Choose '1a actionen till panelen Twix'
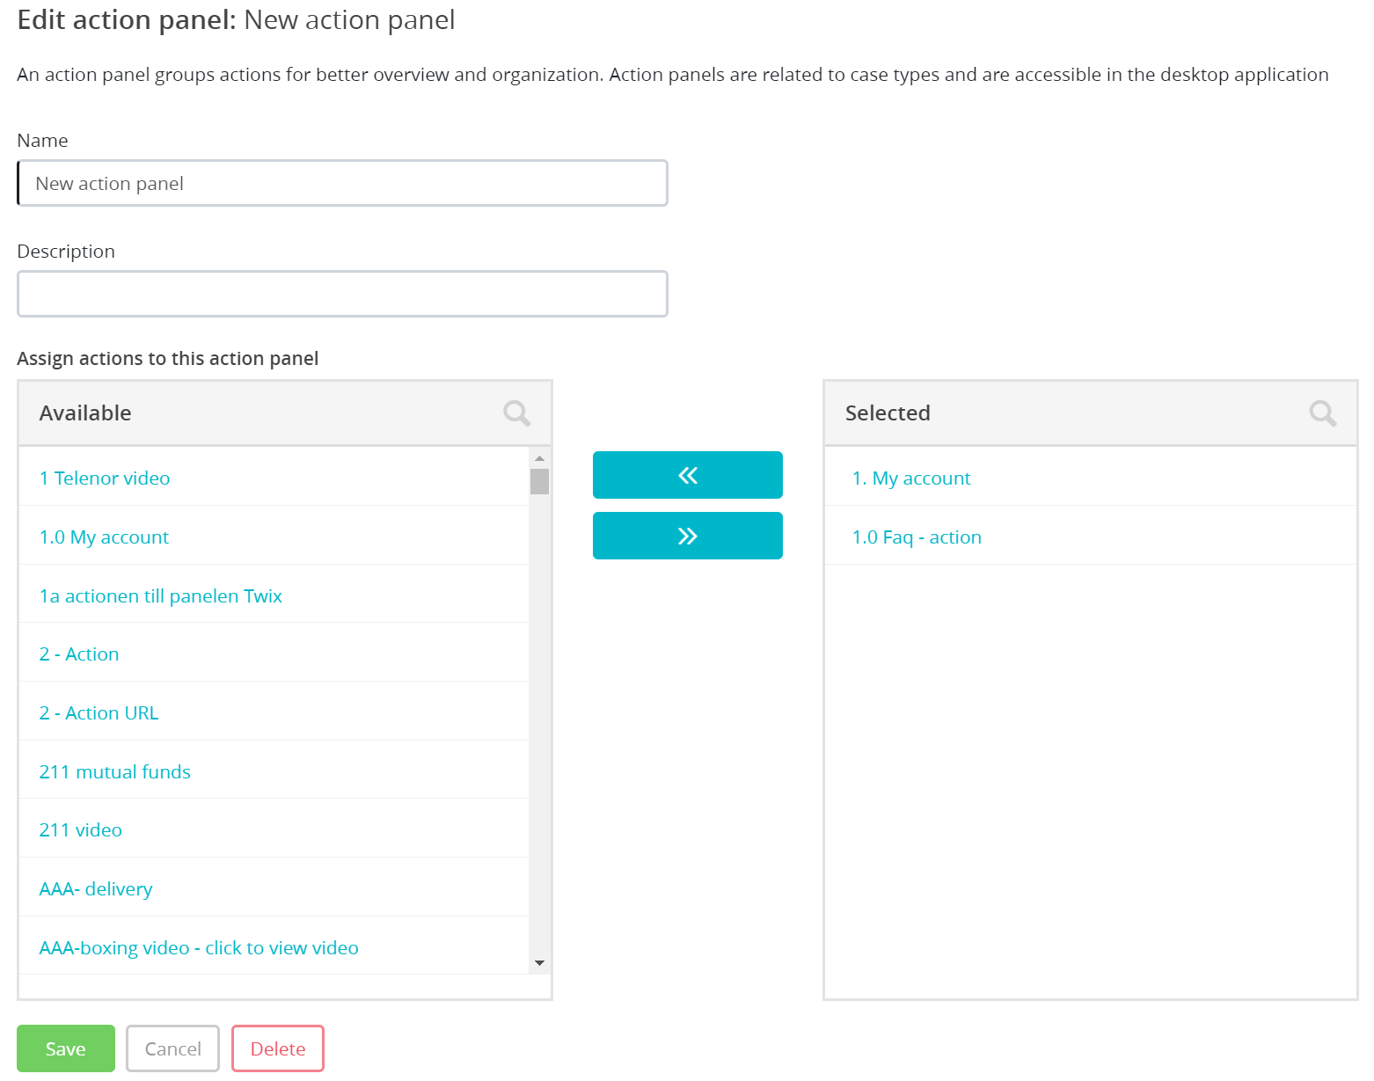 [x=161, y=596]
